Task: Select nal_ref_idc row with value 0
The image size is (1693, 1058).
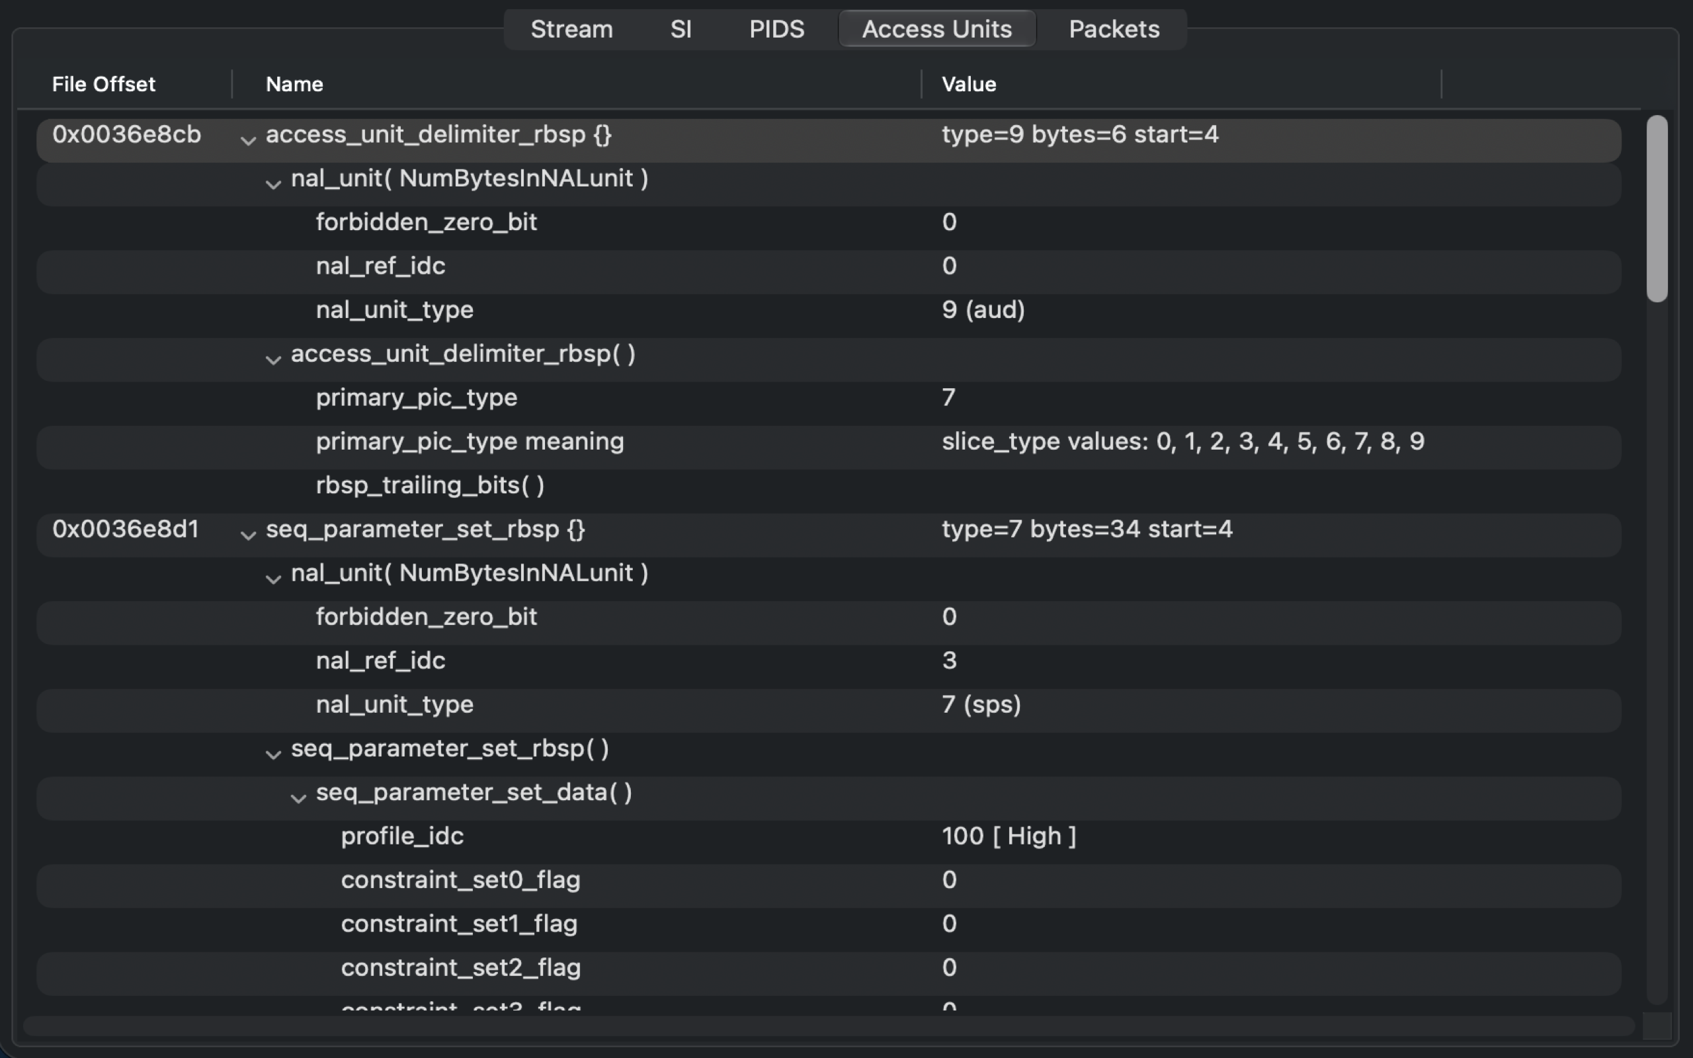Action: (x=829, y=272)
